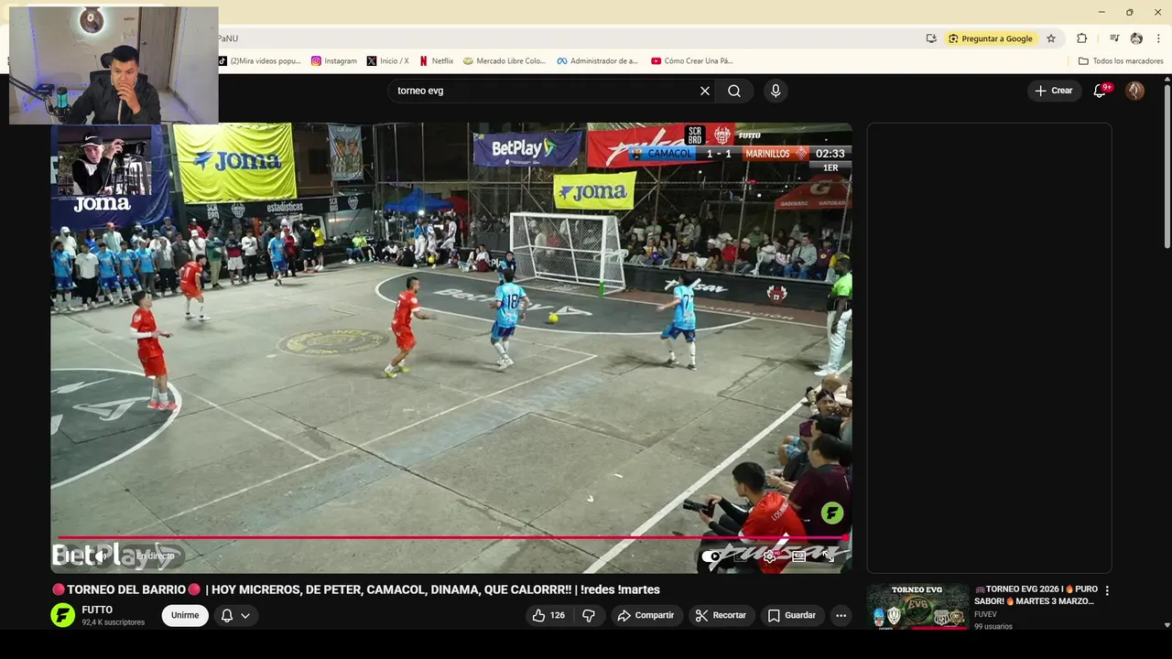Click the 92,4 K suscriptores text
This screenshot has width=1172, height=659.
tap(113, 622)
